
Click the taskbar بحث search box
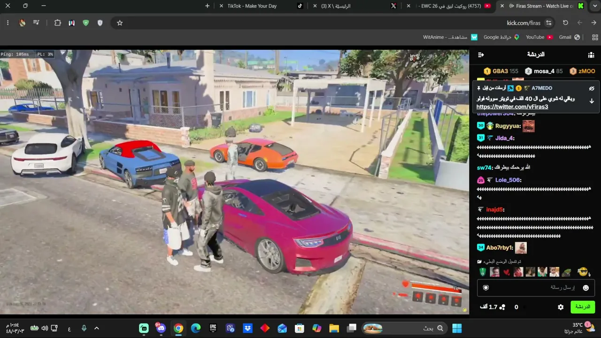[406, 328]
